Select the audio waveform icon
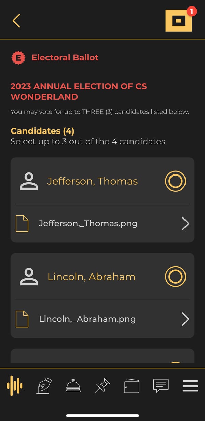This screenshot has height=421, width=205. 14,386
